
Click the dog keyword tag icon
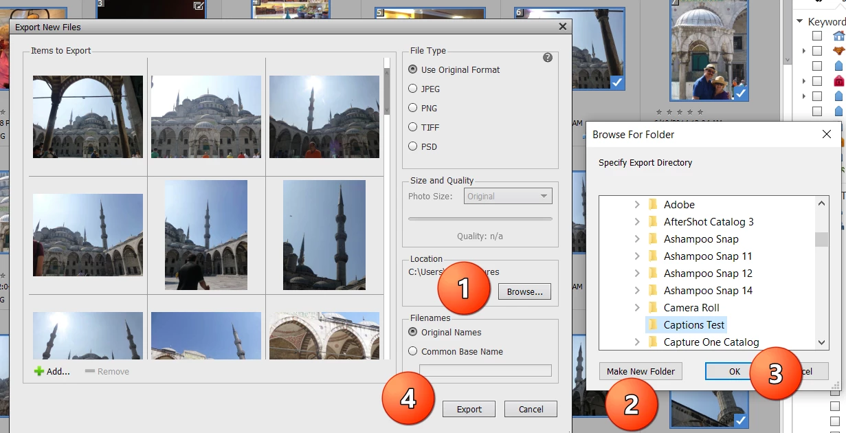838,51
